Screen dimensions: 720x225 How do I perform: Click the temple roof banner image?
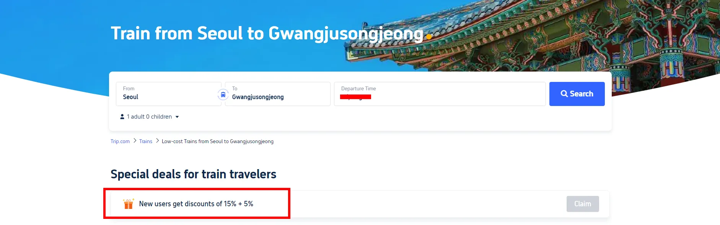click(574, 38)
